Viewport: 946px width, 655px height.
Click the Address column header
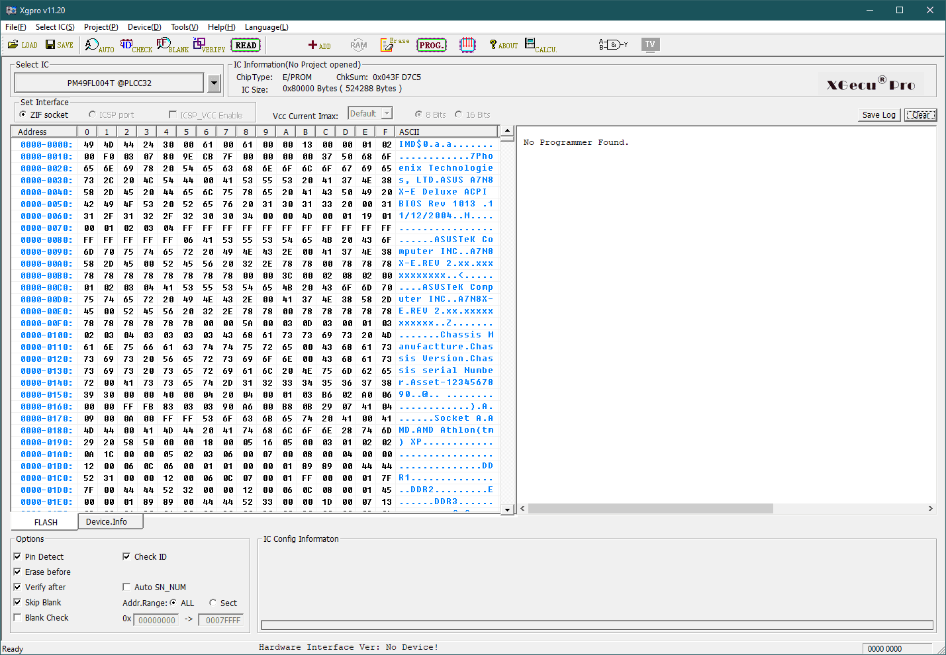[44, 132]
